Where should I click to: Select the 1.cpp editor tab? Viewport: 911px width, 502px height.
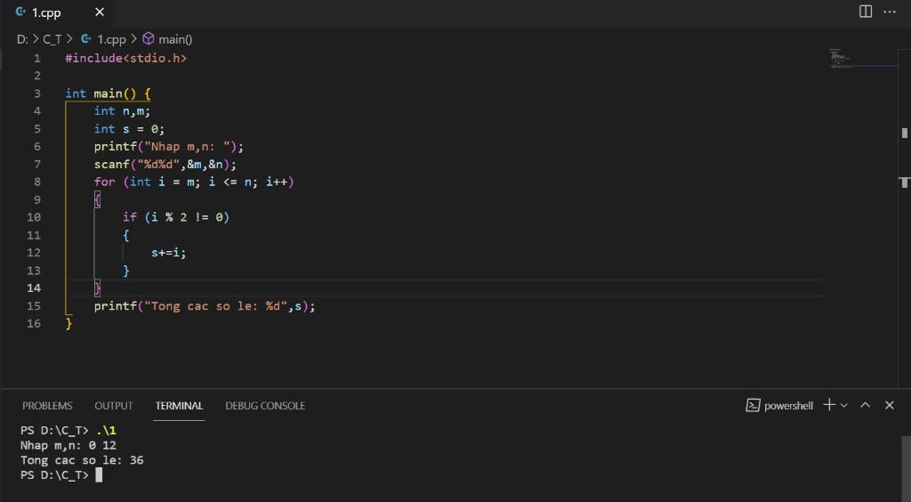click(57, 12)
